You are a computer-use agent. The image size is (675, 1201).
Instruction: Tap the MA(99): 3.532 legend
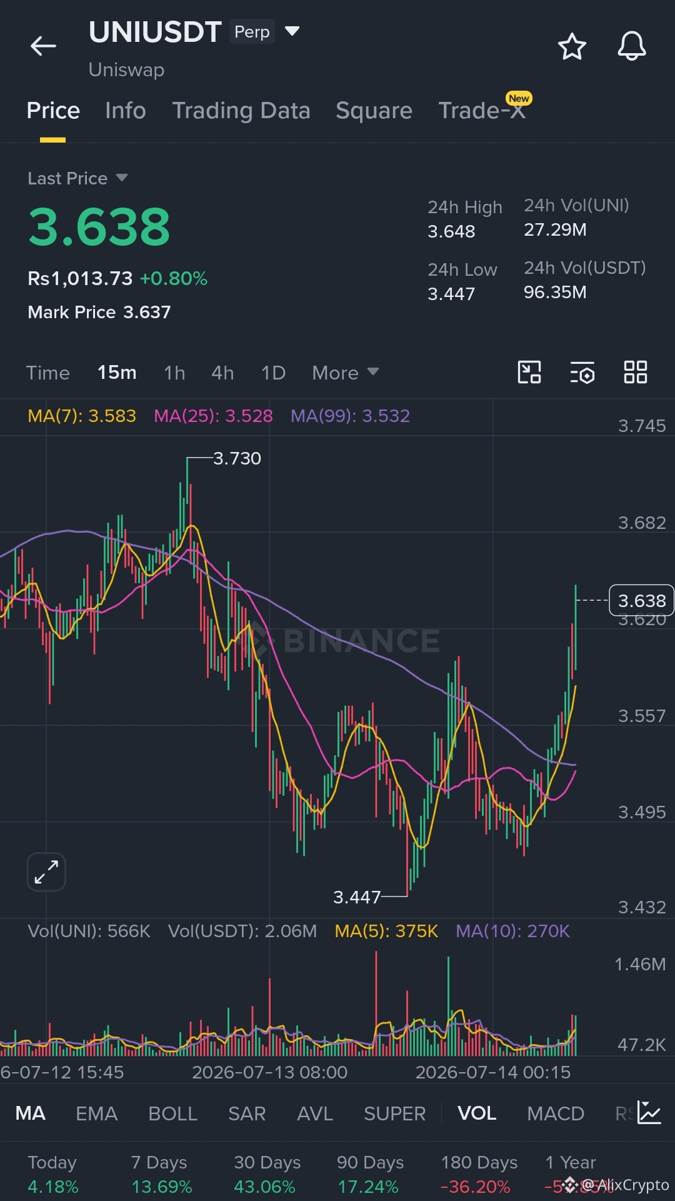tap(350, 416)
